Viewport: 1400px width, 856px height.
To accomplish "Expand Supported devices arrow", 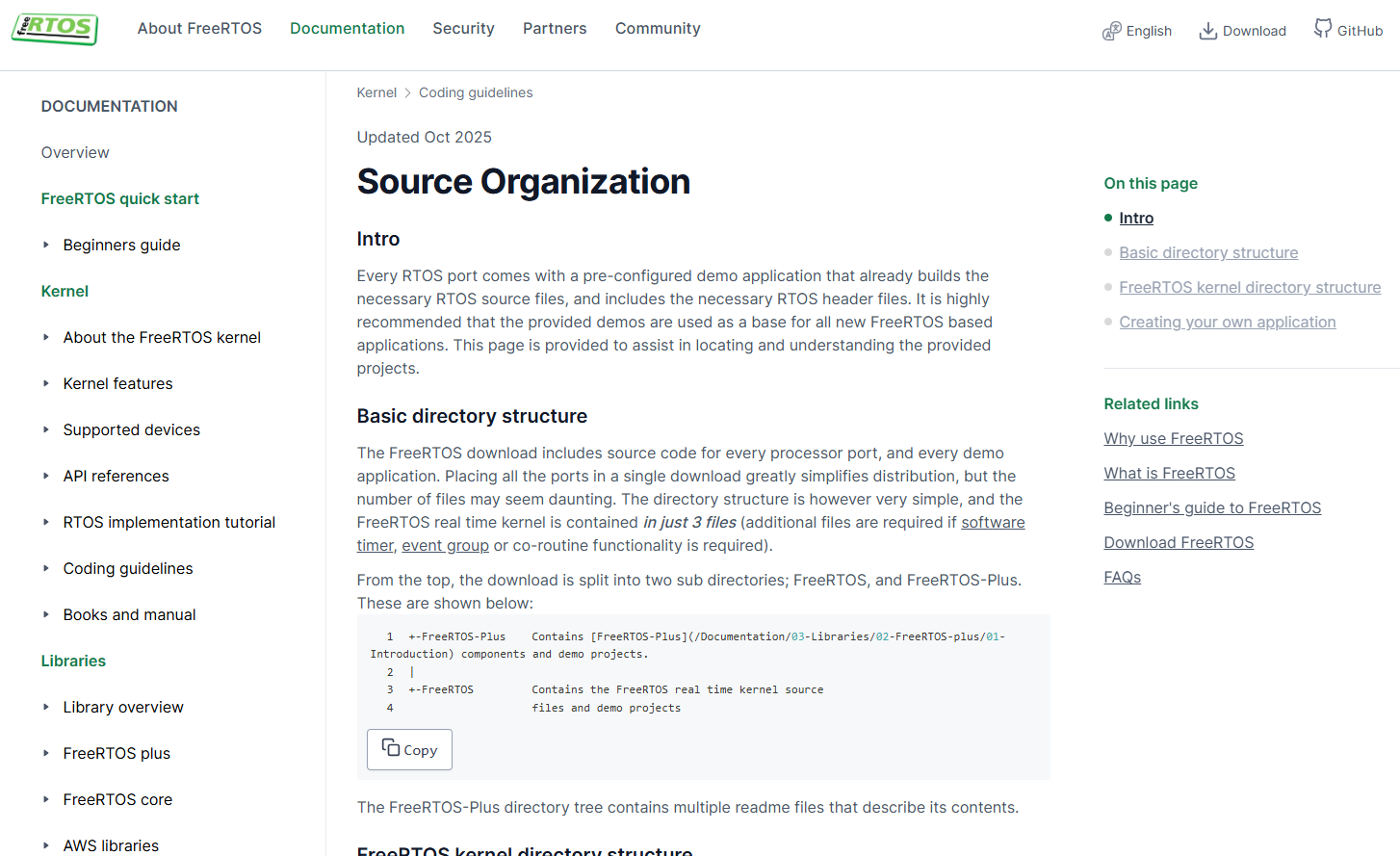I will [x=45, y=429].
